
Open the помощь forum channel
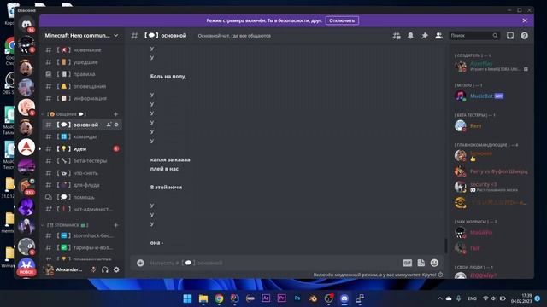82,197
